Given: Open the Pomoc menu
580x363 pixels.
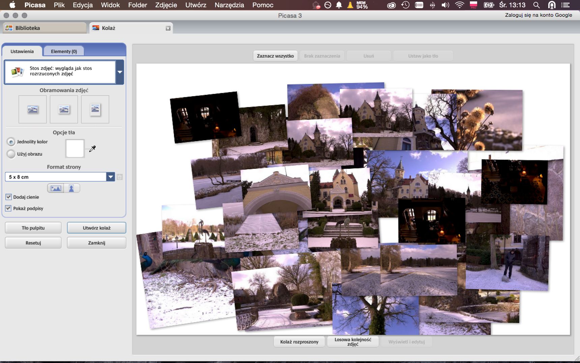Looking at the screenshot, I should (x=263, y=5).
